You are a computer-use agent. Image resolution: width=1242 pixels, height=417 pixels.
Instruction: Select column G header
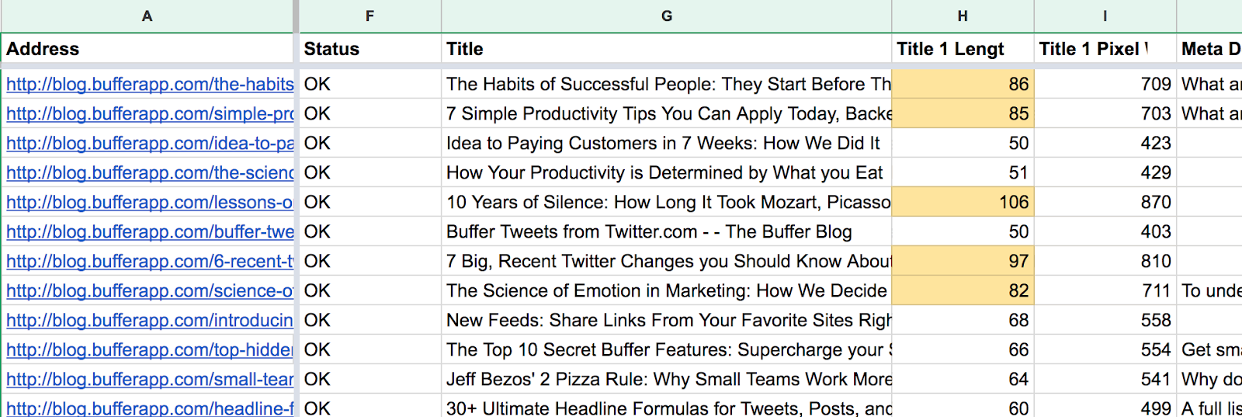666,16
